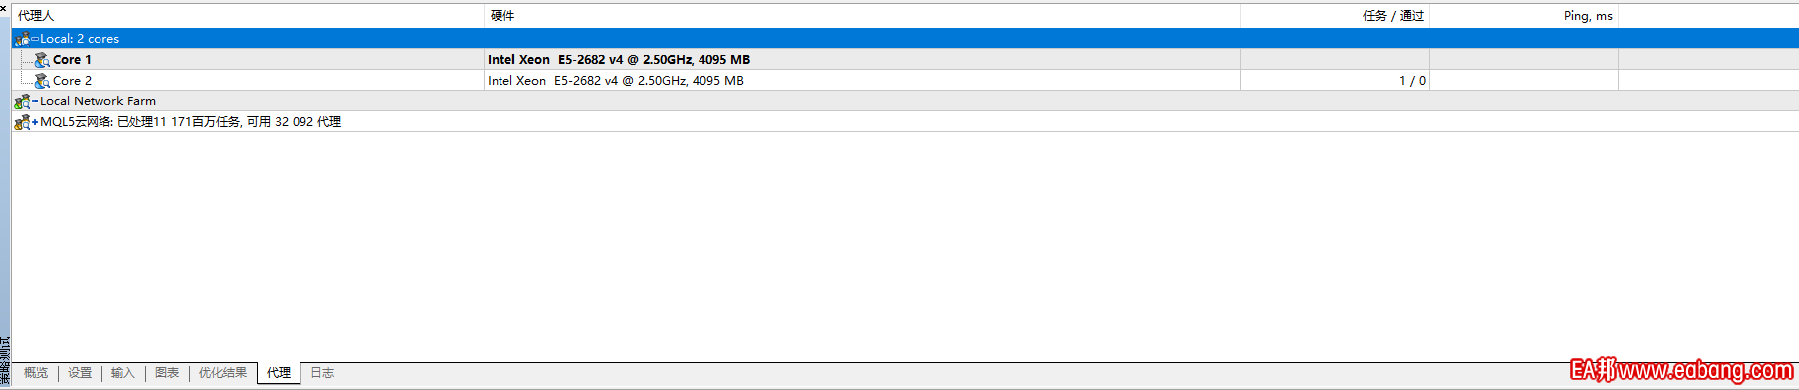The width and height of the screenshot is (1799, 390).
Task: Expand the MQL5云网络 tree node
Action: click(35, 122)
